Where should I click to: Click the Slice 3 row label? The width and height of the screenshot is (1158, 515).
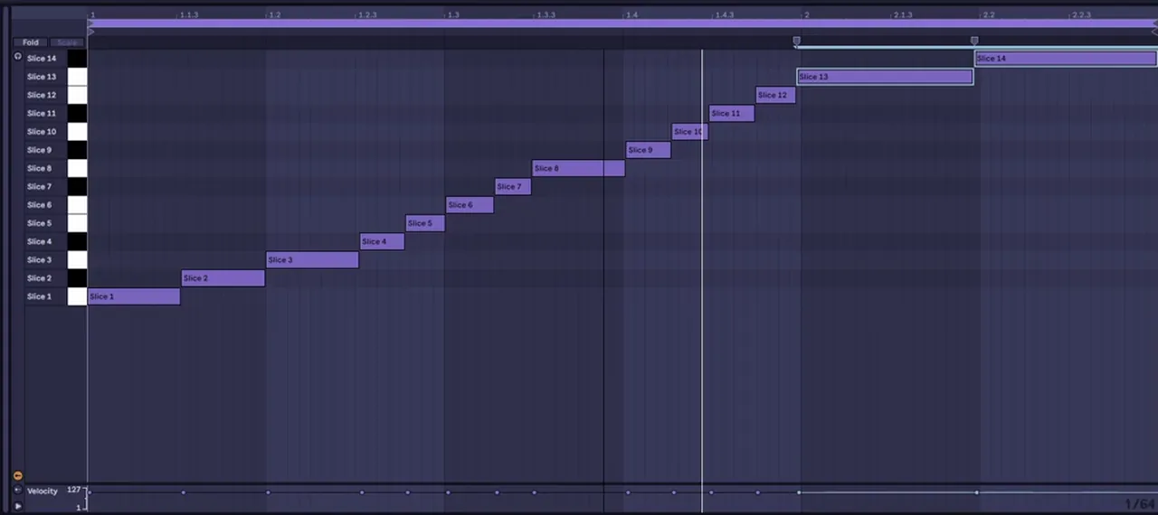[x=40, y=260]
